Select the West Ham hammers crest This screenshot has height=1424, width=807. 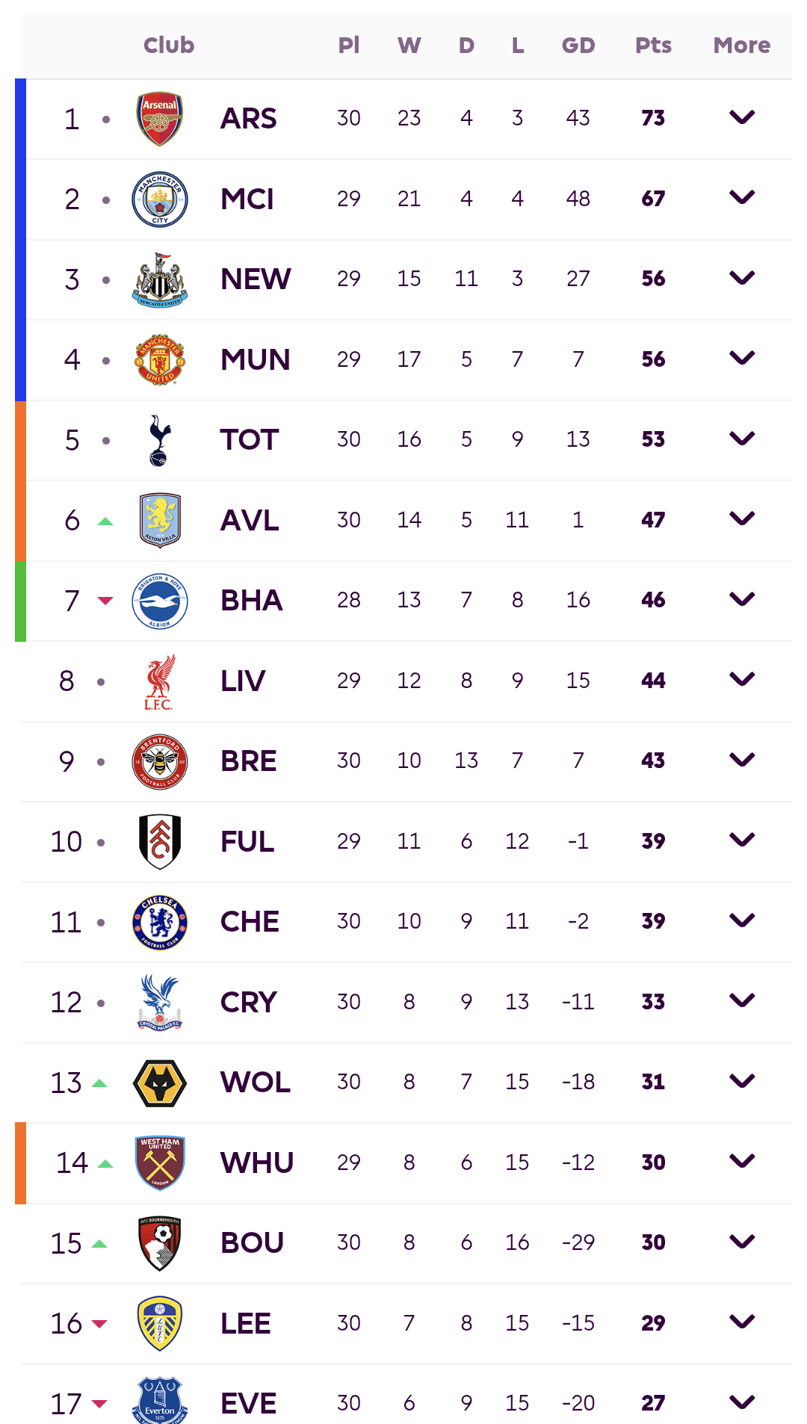pos(159,1163)
